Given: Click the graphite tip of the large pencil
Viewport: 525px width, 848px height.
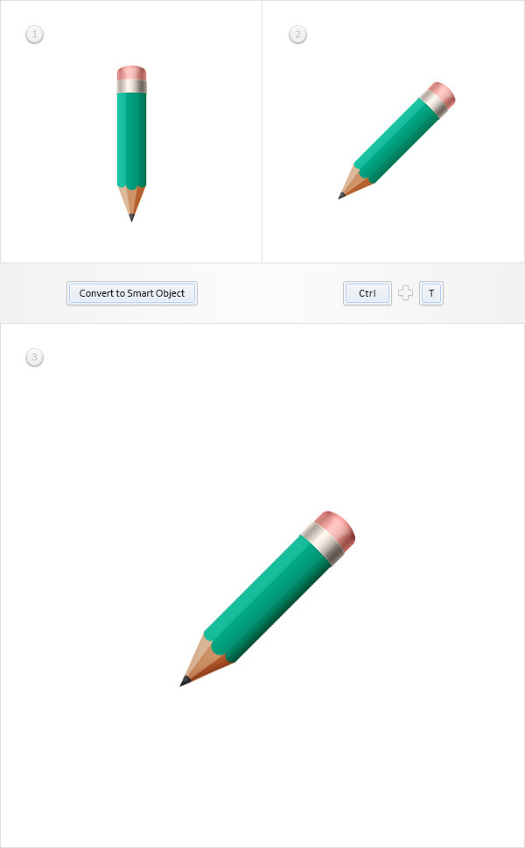Looking at the screenshot, I should (x=185, y=682).
